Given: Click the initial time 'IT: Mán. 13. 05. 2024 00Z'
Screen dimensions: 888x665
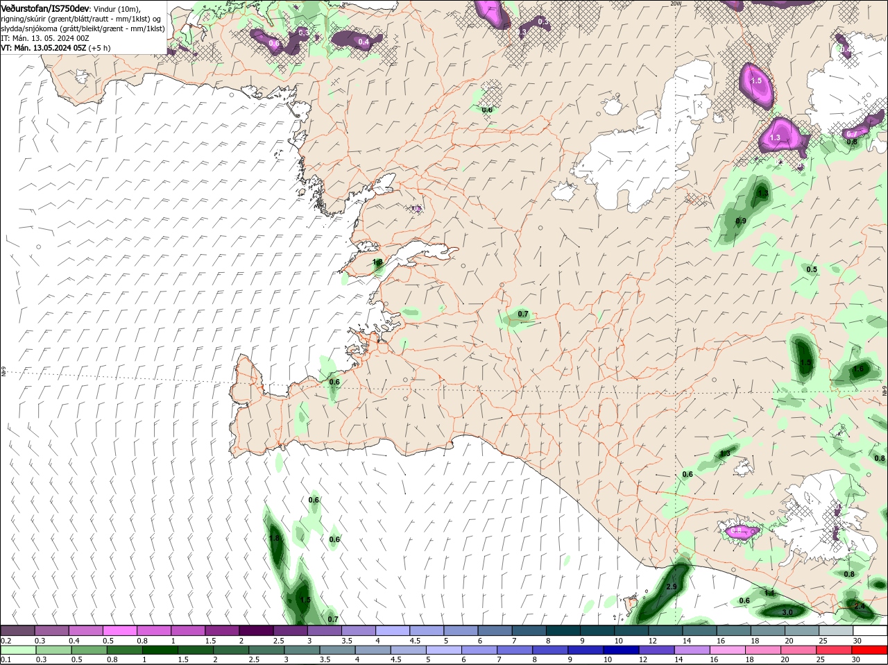Looking at the screenshot, I should tap(44, 38).
